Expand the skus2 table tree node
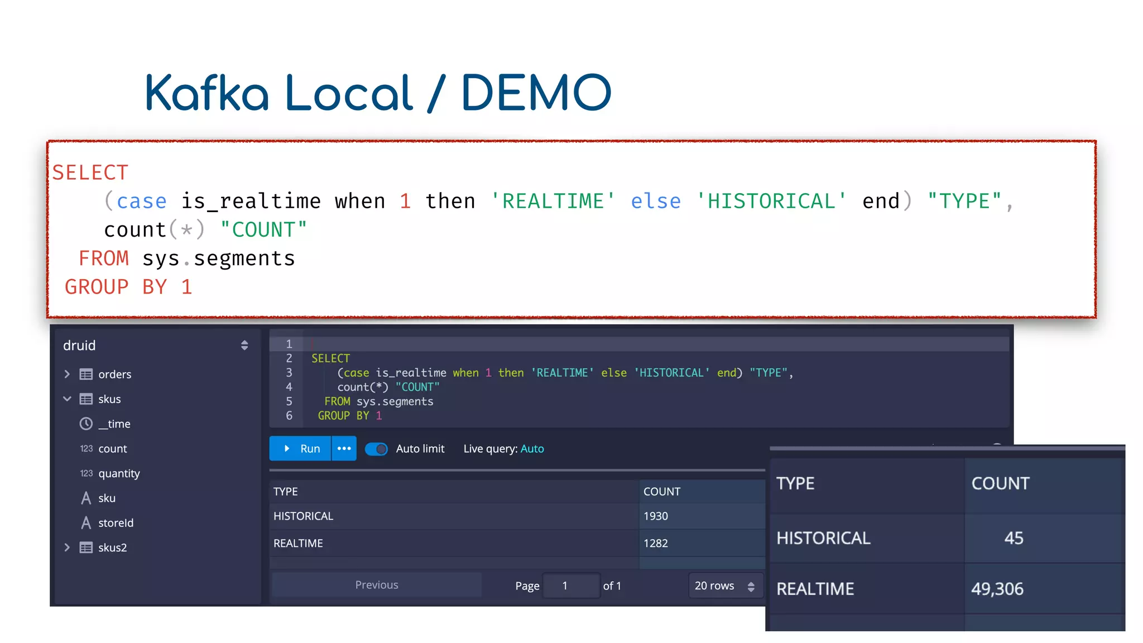The height and width of the screenshot is (643, 1143). click(x=67, y=547)
